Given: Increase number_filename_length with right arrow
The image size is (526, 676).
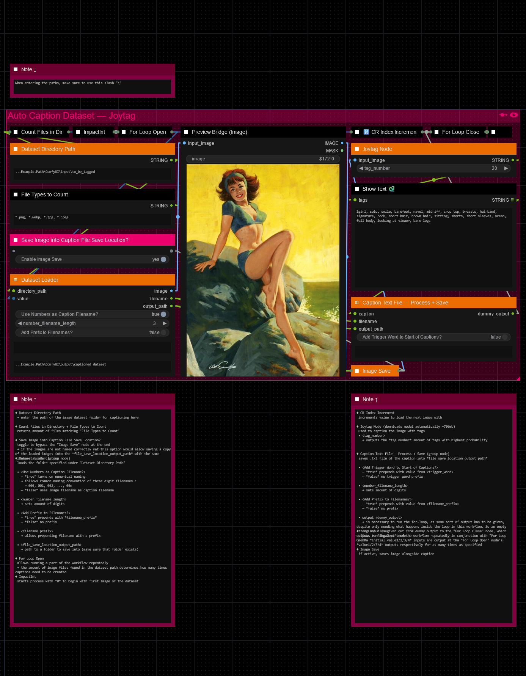Looking at the screenshot, I should (165, 323).
